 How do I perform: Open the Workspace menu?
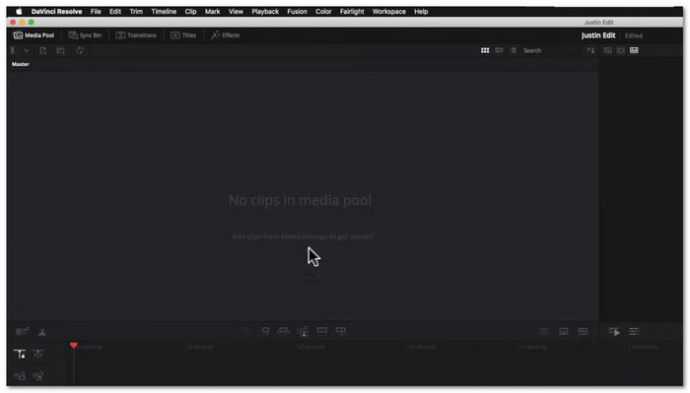389,12
